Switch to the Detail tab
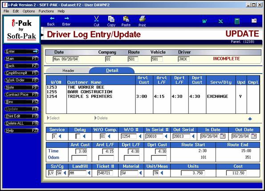 pos(112,70)
